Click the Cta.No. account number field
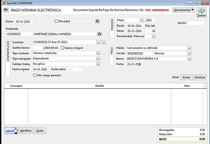The width and height of the screenshot is (210, 144). pos(140,54)
